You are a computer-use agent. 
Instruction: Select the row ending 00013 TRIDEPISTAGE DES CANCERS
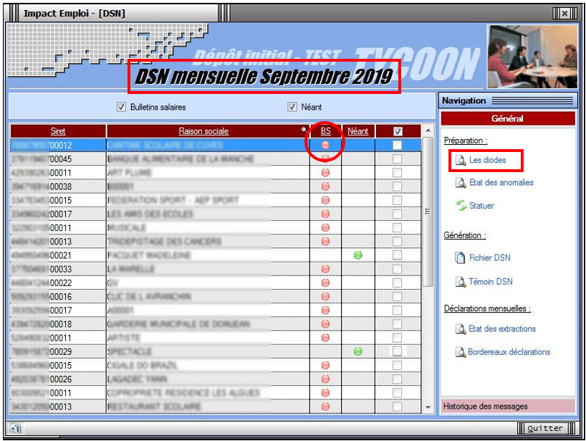point(216,241)
